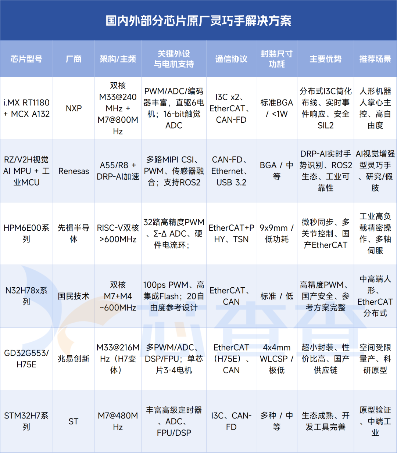Select the 双核 M33@240MHz + M7@800MHz cell

coord(118,108)
